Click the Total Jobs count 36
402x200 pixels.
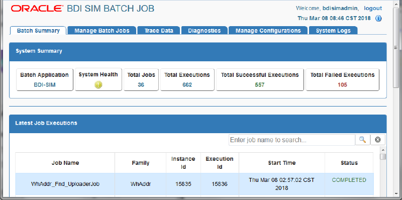click(141, 84)
